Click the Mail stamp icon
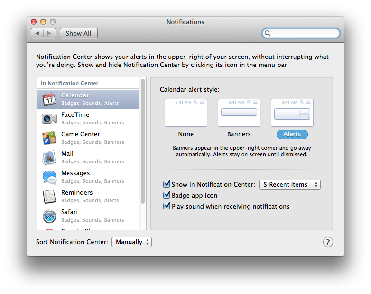 pos(49,158)
